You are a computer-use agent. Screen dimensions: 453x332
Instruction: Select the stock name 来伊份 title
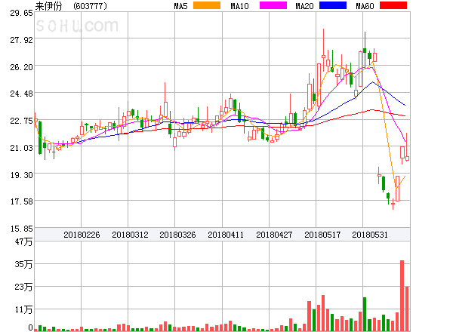[x=48, y=6]
